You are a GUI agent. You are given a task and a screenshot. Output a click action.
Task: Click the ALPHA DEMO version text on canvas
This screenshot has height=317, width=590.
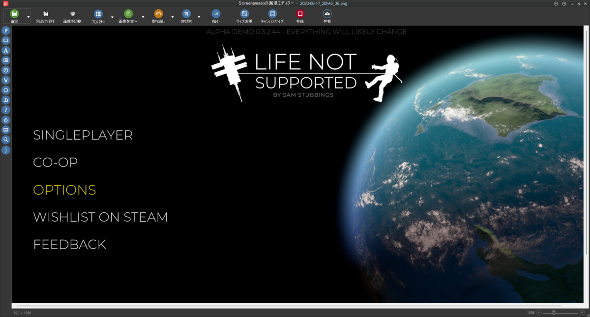point(306,32)
